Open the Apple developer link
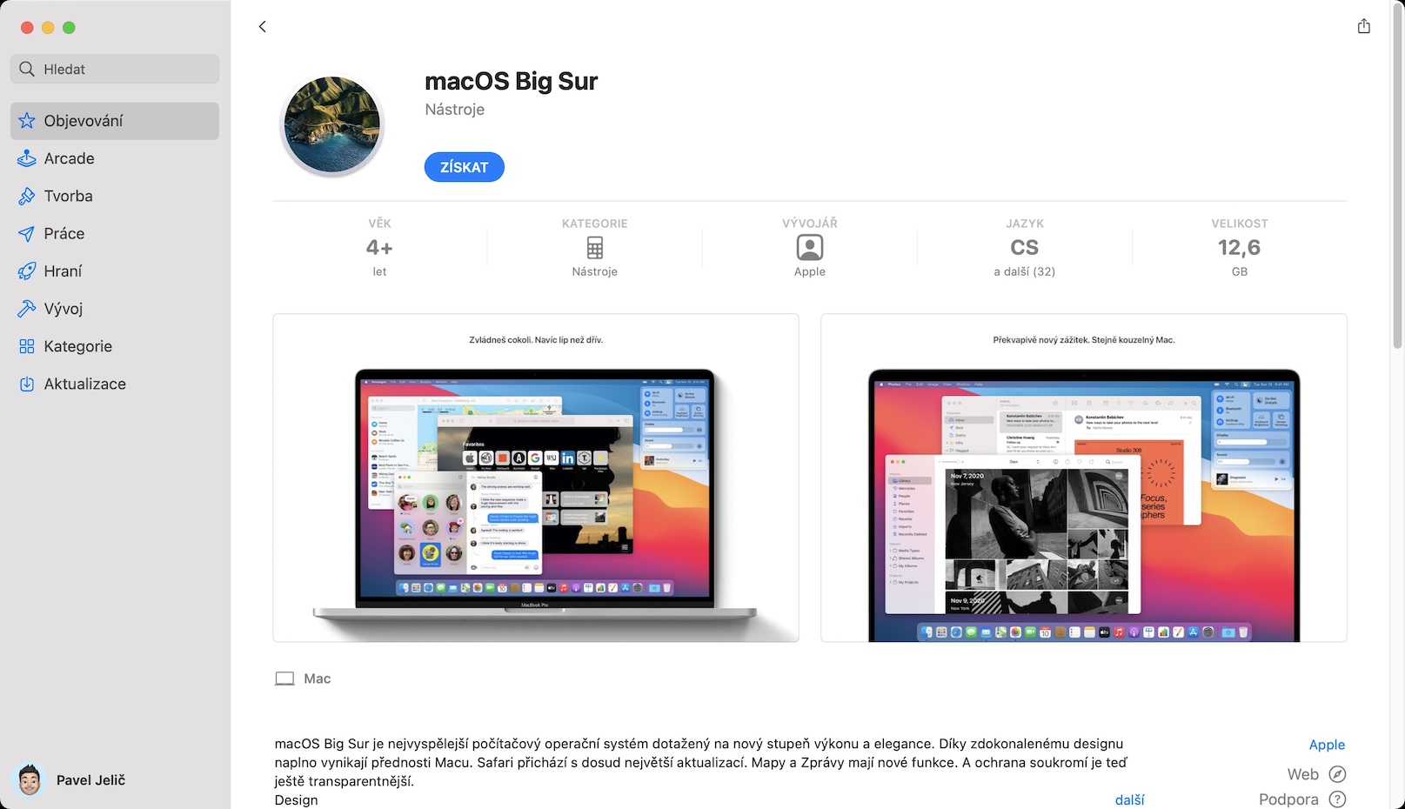The image size is (1405, 809). point(1327,745)
